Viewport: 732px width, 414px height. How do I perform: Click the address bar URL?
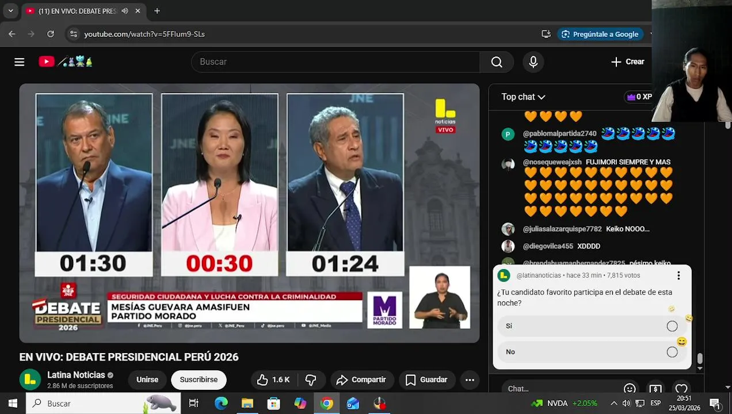tap(144, 34)
